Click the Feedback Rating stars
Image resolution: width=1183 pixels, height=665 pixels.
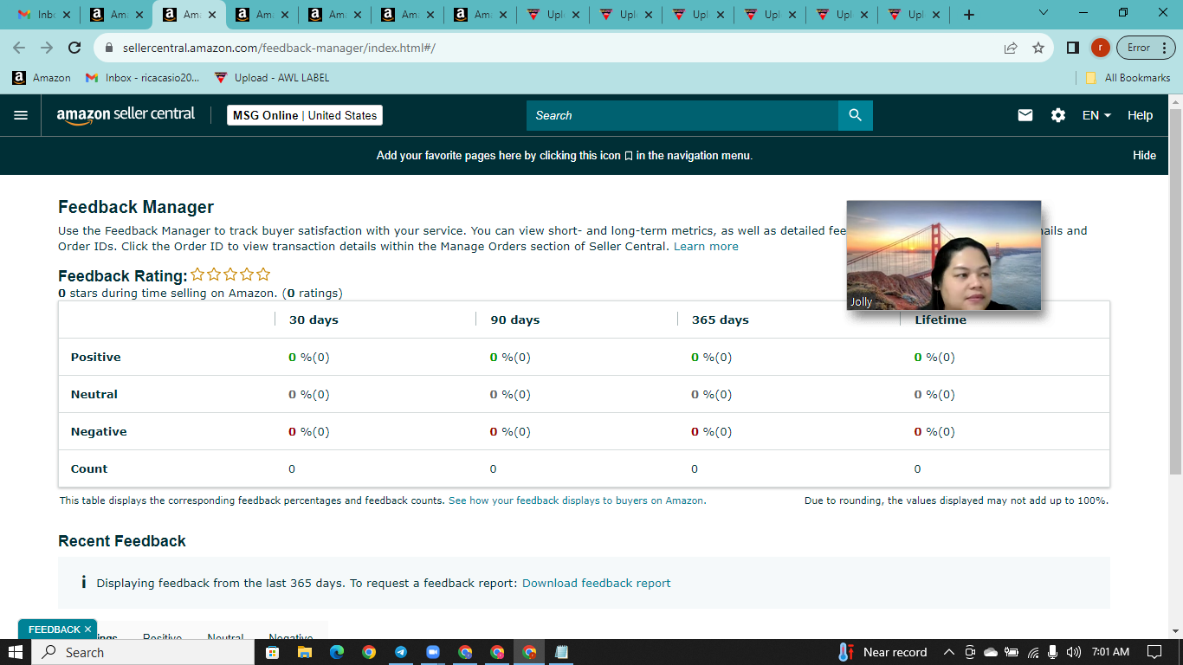tap(230, 274)
